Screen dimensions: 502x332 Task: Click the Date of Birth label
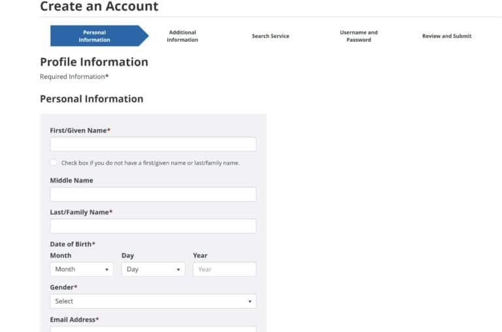[73, 244]
